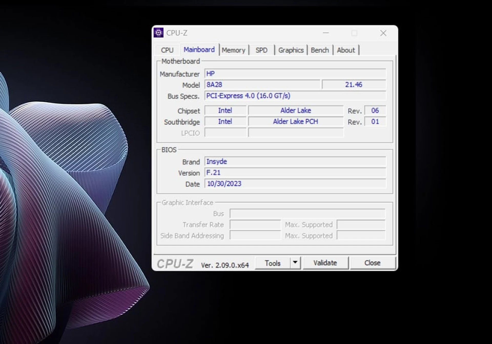Click the Model field showing 8A28
Screen dimensions: 492x344
click(x=262, y=84)
